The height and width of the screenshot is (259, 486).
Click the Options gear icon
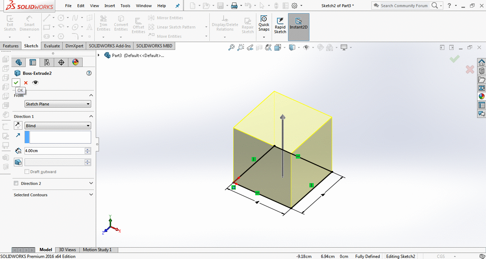pos(294,6)
